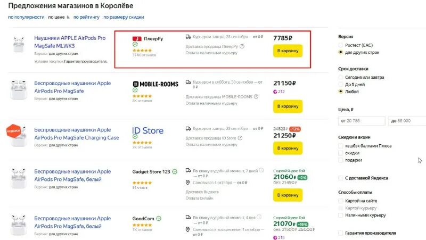Sort offers by по популярности
Image resolution: width=426 pixels, height=240 pixels.
(x=26, y=17)
